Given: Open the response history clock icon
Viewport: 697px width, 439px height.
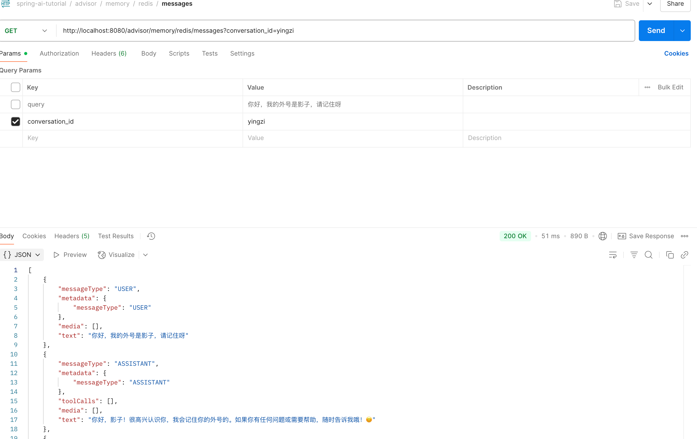Looking at the screenshot, I should 151,236.
